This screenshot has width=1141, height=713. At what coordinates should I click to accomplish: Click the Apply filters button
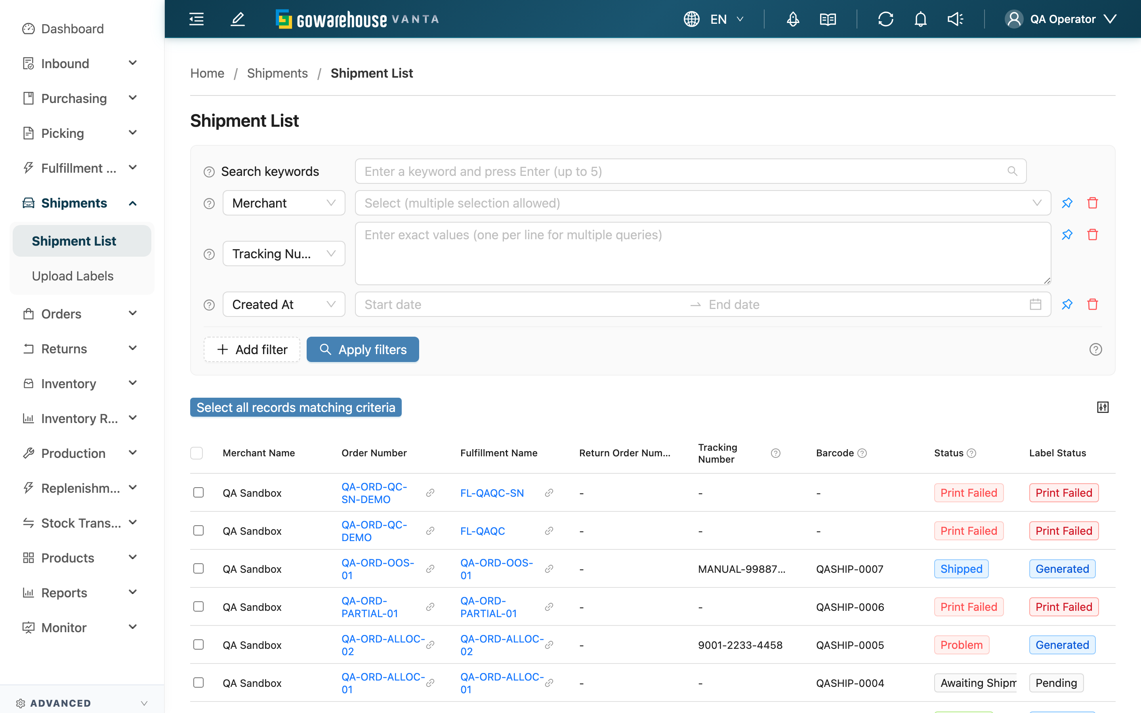363,349
